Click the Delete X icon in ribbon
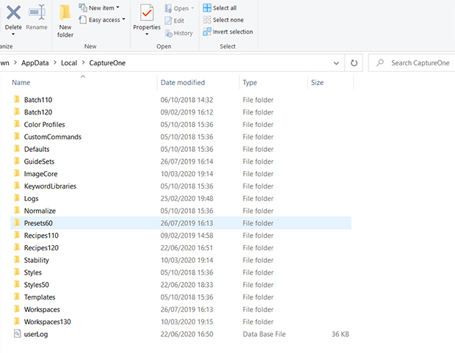This screenshot has width=455, height=353. (x=14, y=12)
